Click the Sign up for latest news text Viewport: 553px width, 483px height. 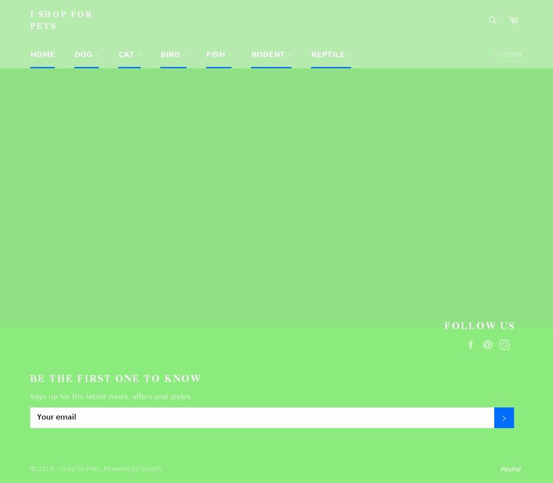tap(111, 397)
